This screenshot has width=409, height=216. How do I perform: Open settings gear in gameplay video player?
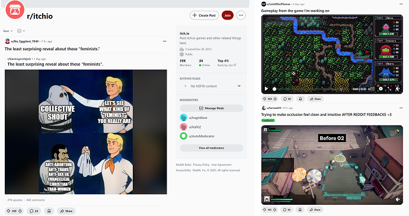[381, 89]
